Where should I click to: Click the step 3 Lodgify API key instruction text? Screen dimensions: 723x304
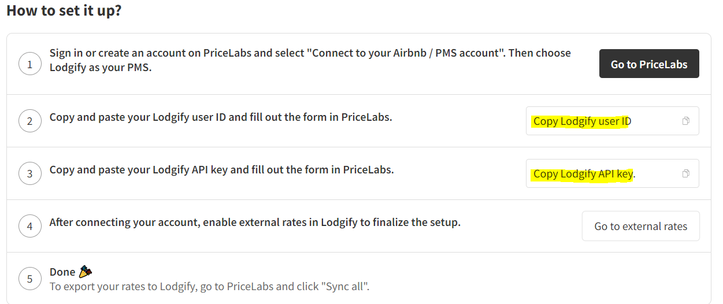(x=221, y=170)
